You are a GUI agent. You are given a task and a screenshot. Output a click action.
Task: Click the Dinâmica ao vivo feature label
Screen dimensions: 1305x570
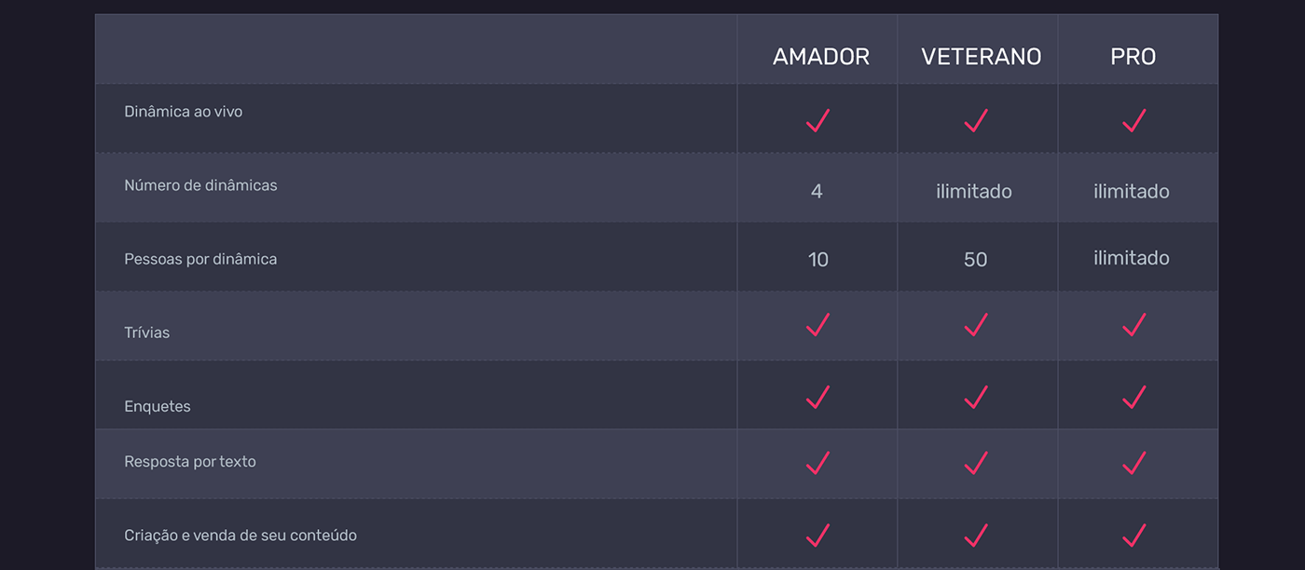point(184,112)
